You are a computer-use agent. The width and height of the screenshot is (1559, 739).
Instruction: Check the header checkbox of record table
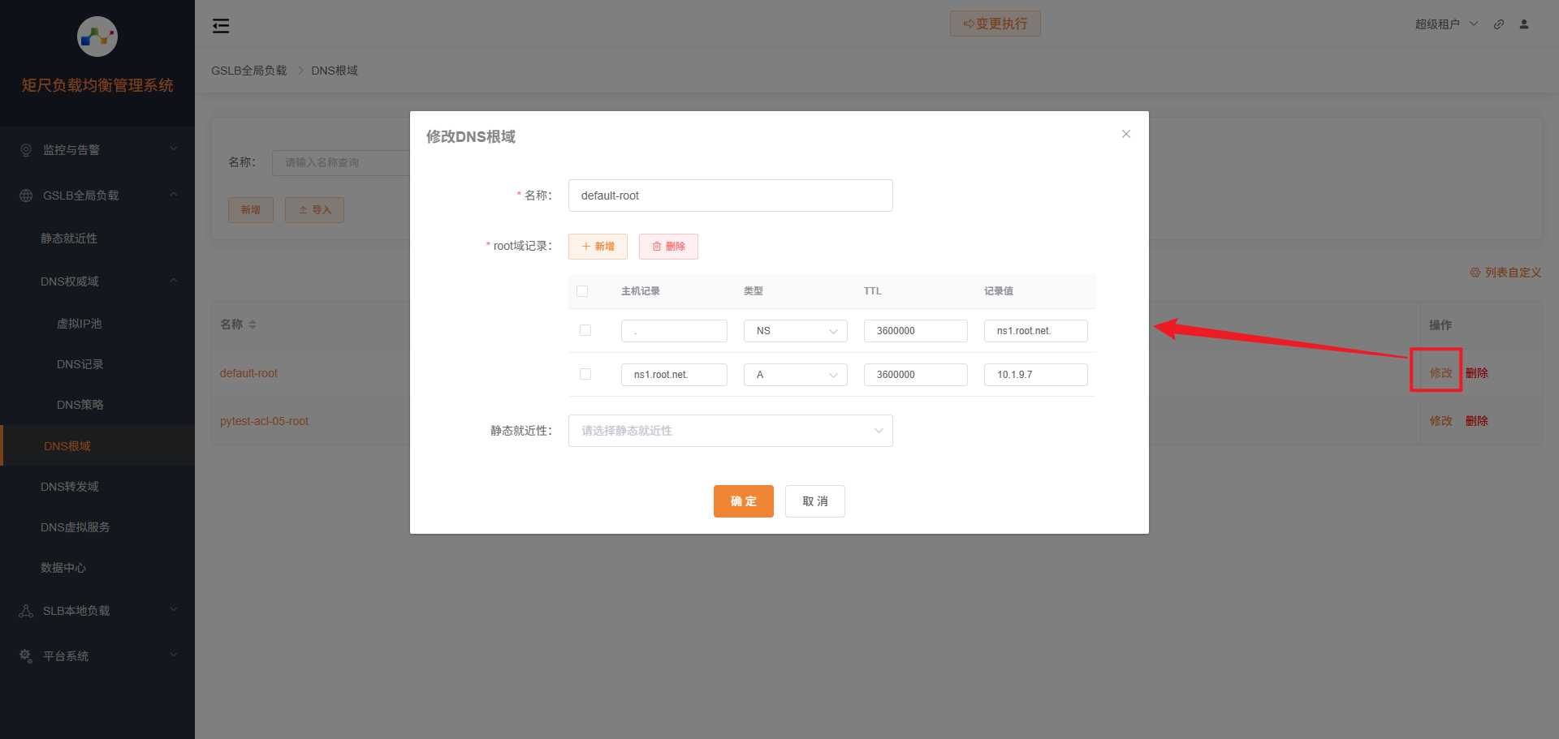tap(581, 290)
